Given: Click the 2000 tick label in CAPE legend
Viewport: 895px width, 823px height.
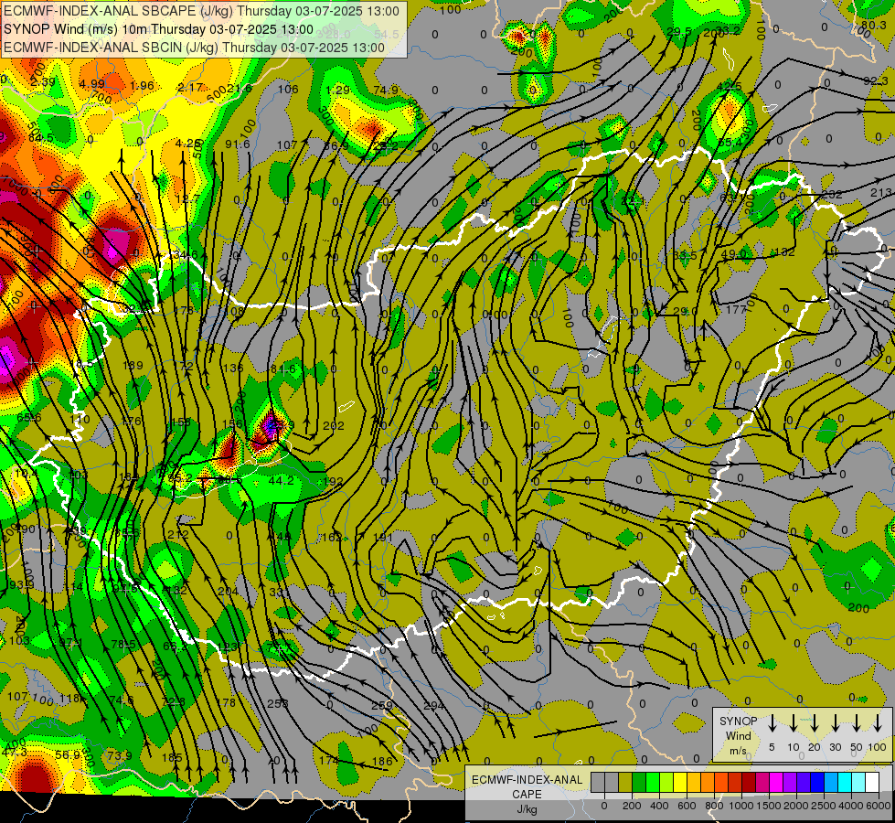Looking at the screenshot, I should tap(796, 806).
